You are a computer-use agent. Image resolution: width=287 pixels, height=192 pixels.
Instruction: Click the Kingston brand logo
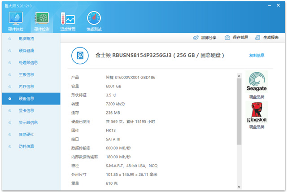click(x=257, y=113)
